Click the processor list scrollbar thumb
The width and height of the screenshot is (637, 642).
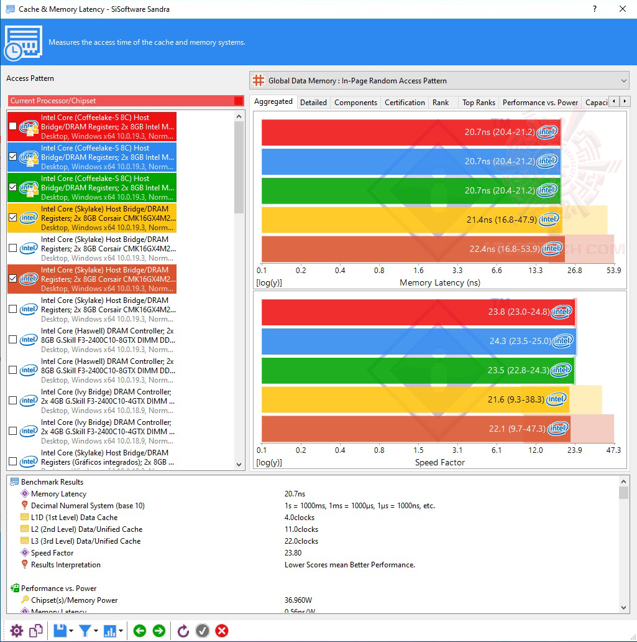click(x=239, y=167)
